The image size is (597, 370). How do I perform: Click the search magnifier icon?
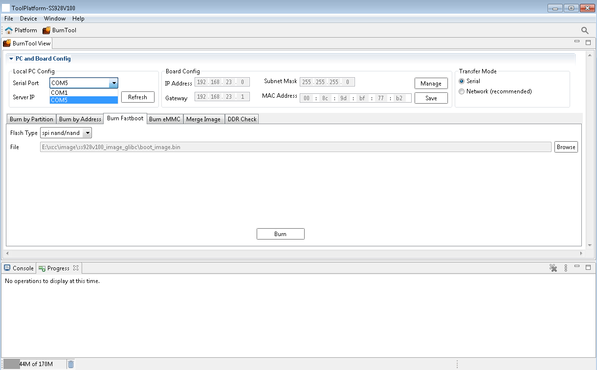[585, 30]
